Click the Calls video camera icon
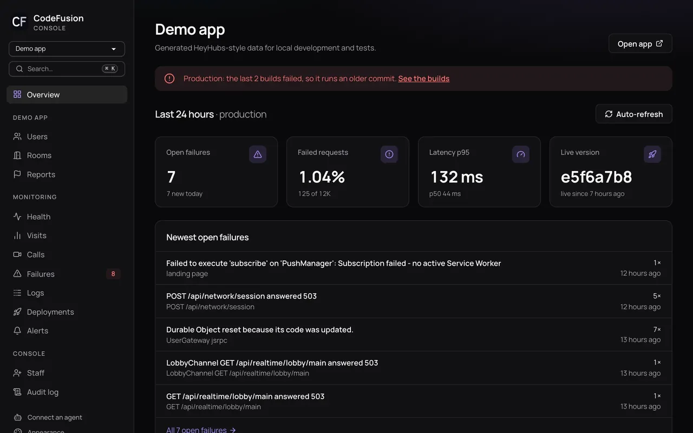Screen dimensions: 693x433 pyautogui.click(x=17, y=254)
